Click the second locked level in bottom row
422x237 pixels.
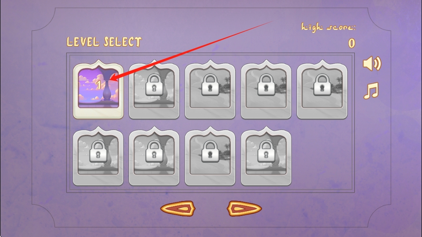pos(154,156)
